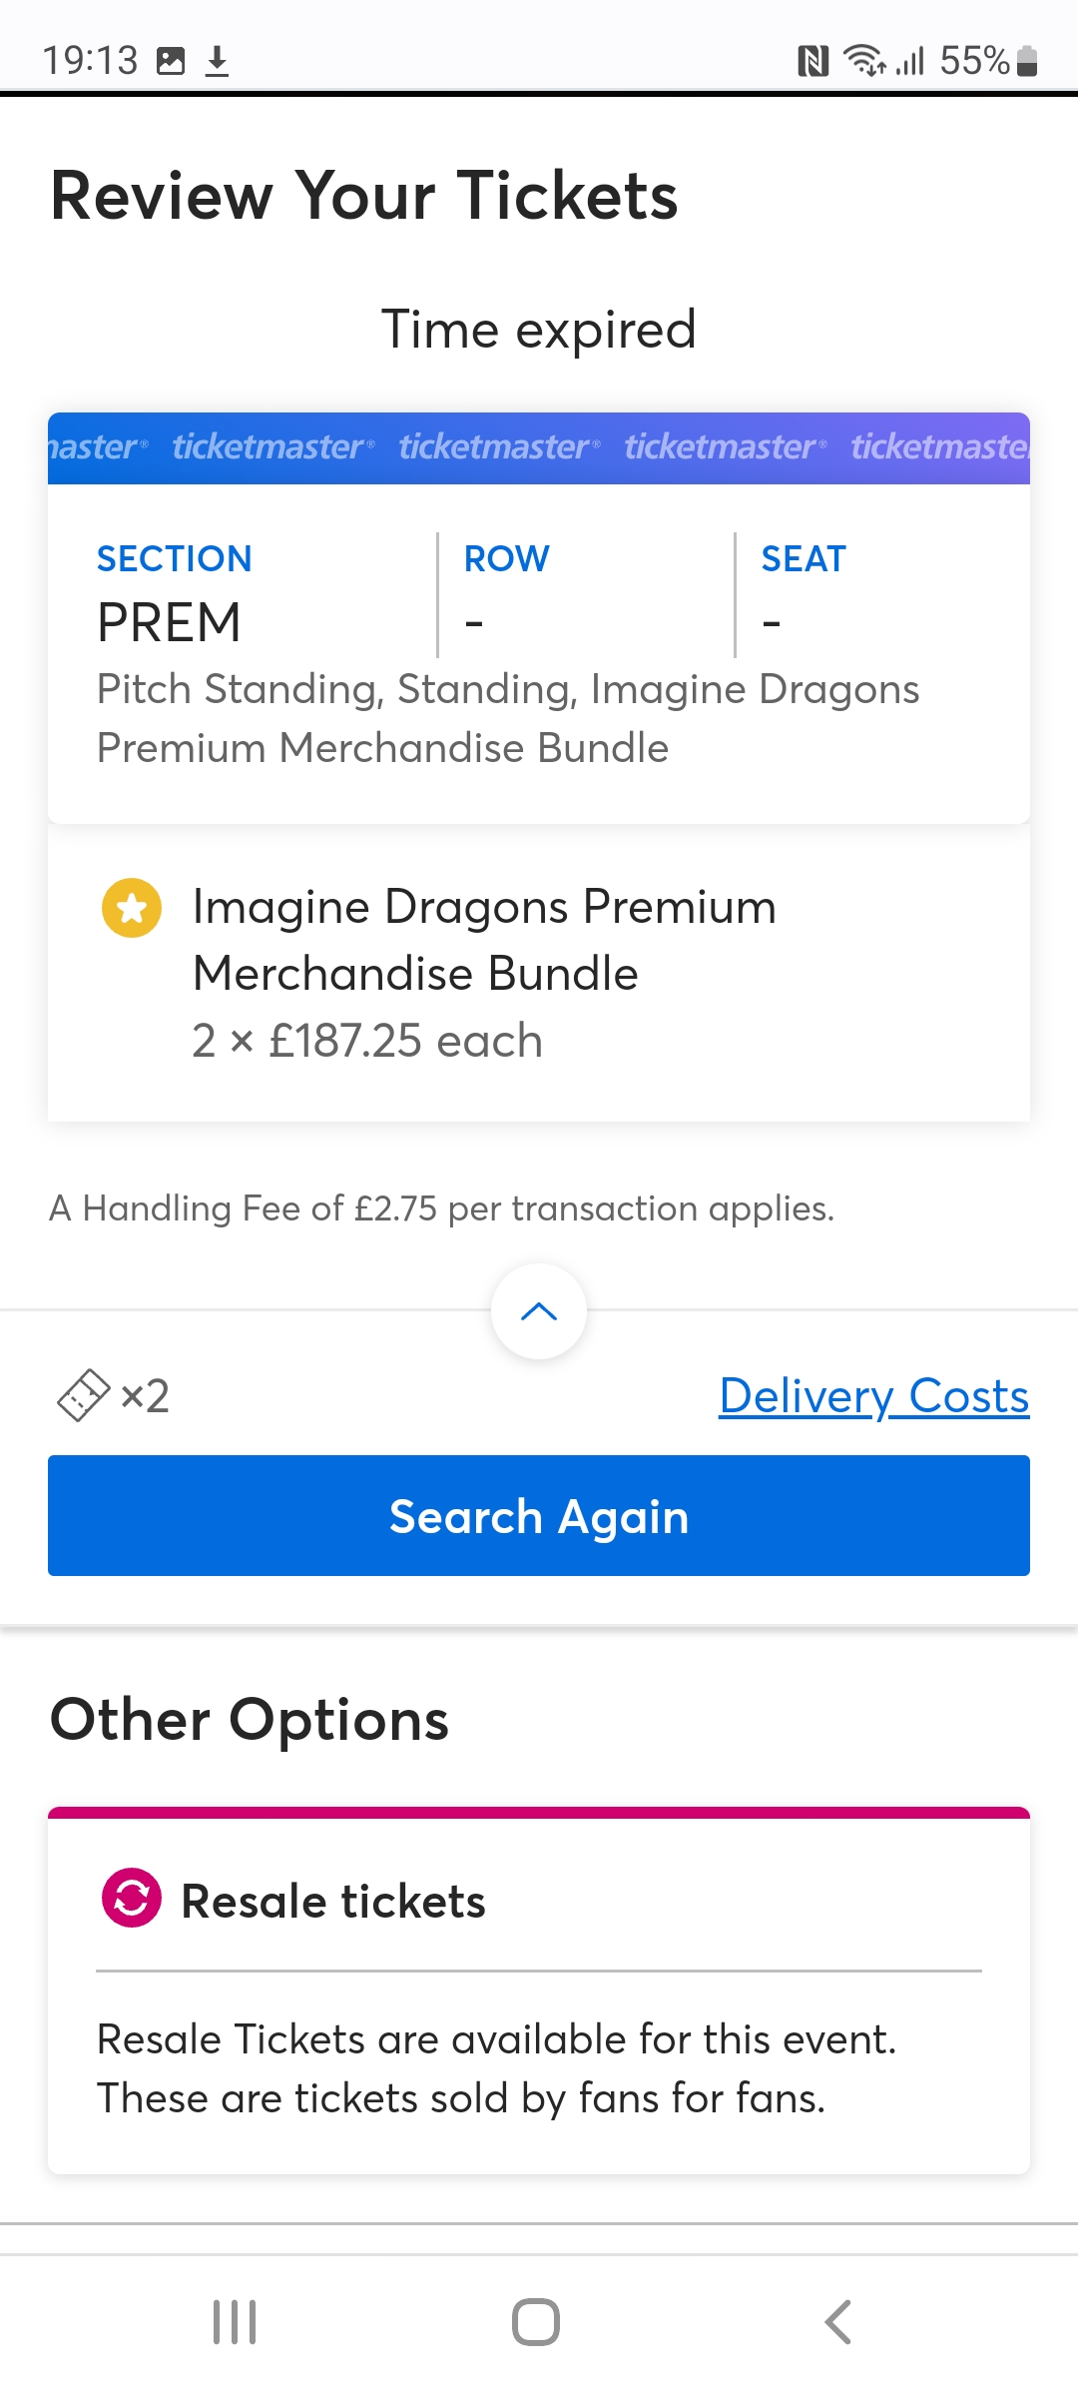
Task: Open Android recent apps button
Action: click(235, 2322)
